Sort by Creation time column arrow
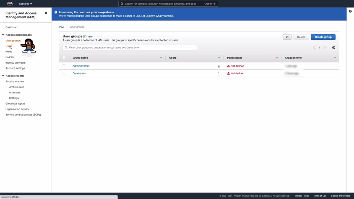 tap(335, 58)
